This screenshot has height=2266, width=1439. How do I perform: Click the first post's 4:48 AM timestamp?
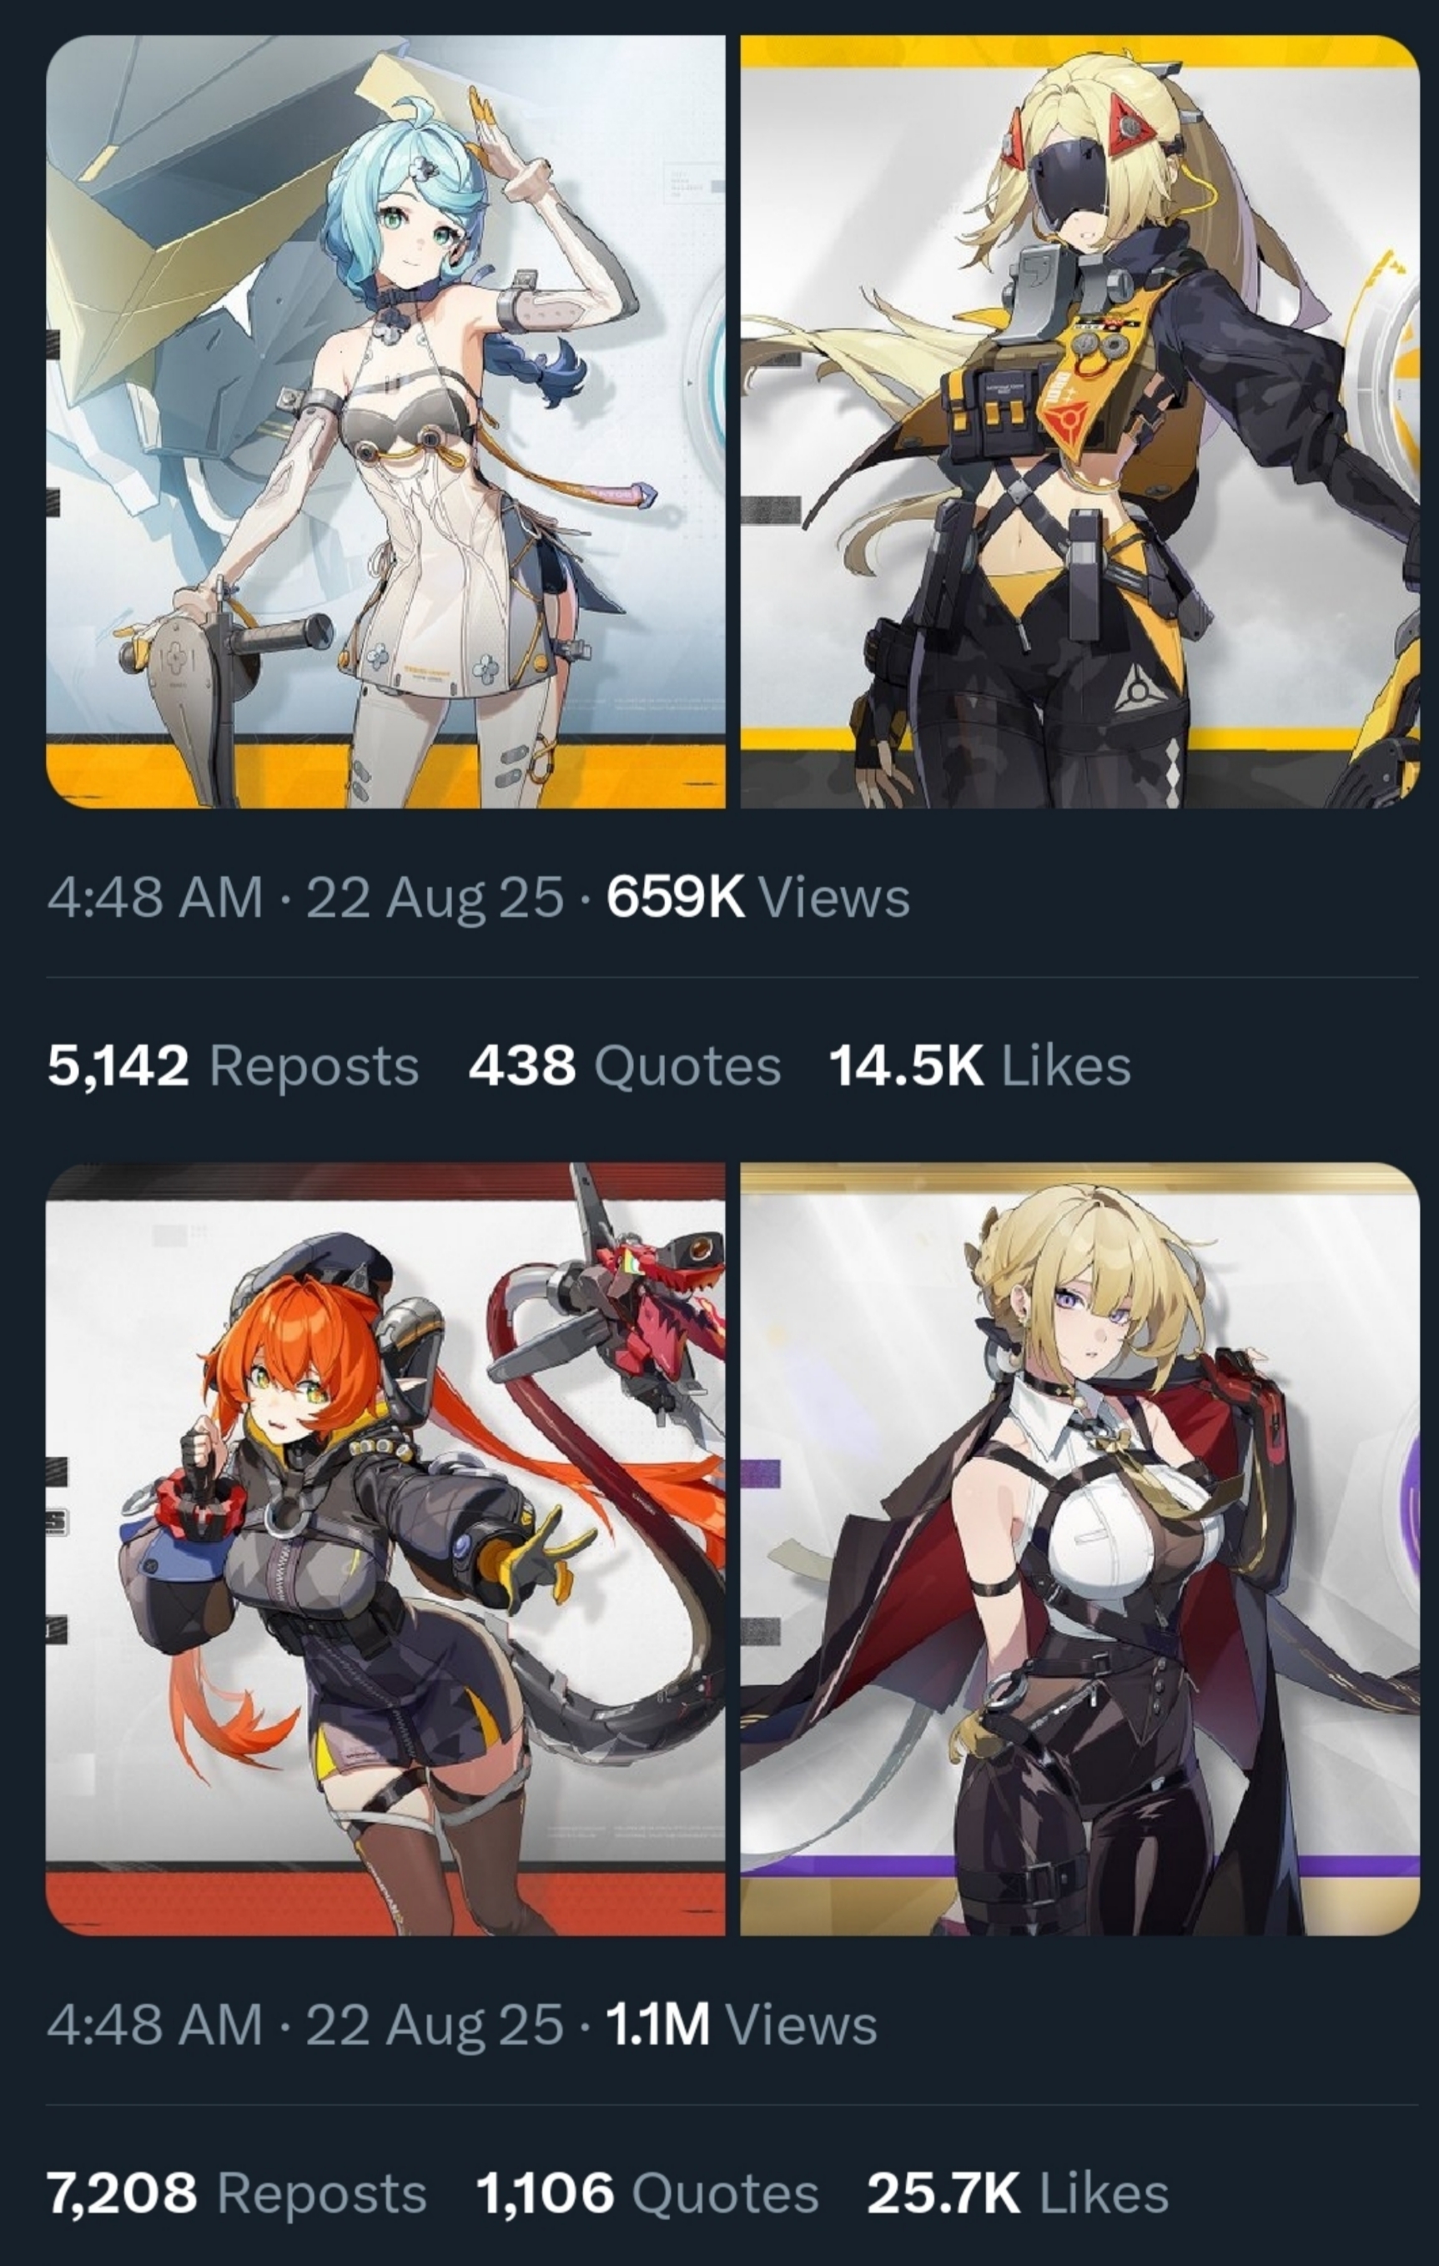155,897
